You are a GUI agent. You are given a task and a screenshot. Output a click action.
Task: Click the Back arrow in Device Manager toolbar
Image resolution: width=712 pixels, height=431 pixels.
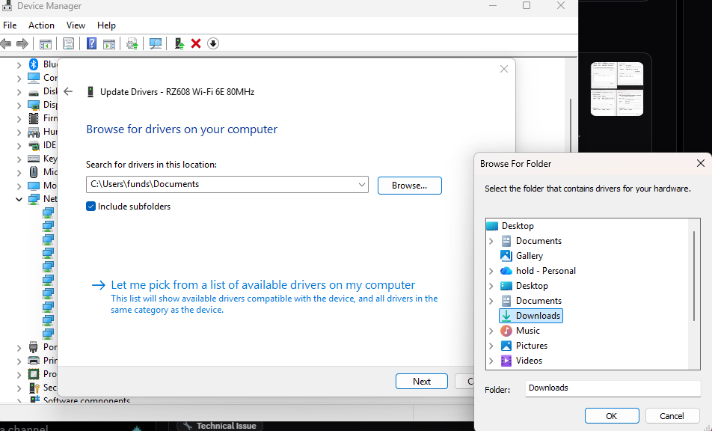point(6,43)
